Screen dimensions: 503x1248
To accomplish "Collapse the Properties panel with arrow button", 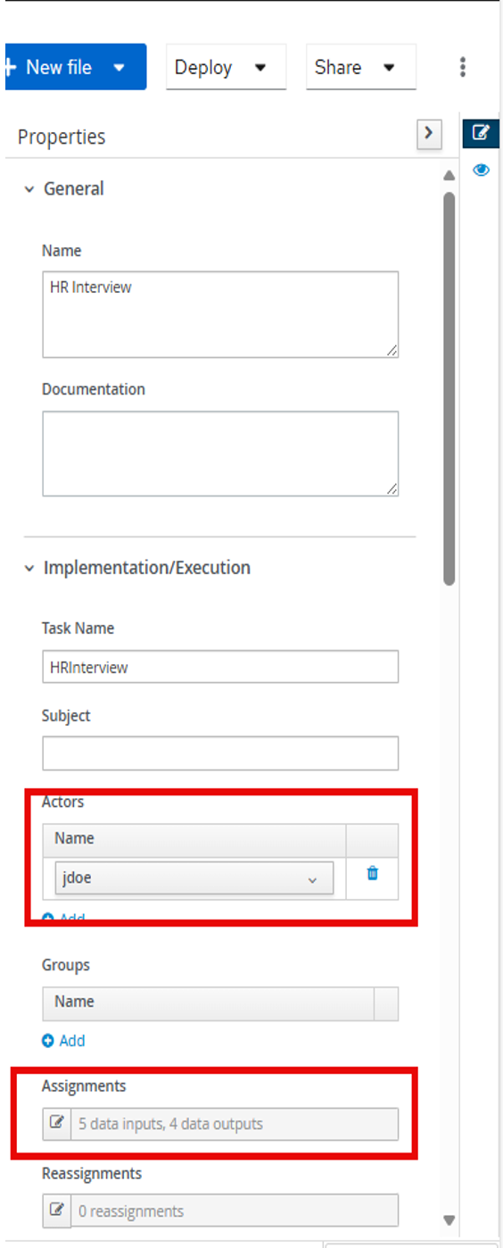I will pos(429,133).
